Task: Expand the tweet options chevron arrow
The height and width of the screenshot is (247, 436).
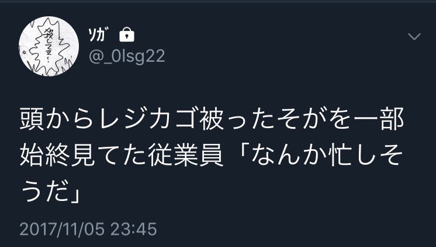Action: point(414,36)
